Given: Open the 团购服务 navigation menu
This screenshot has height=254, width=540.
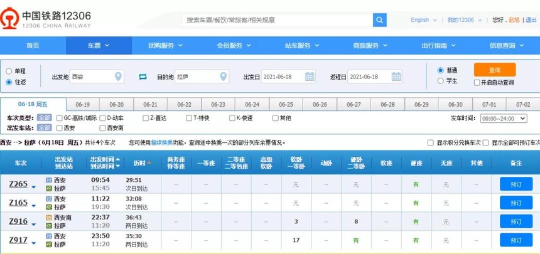Looking at the screenshot, I should [165, 45].
